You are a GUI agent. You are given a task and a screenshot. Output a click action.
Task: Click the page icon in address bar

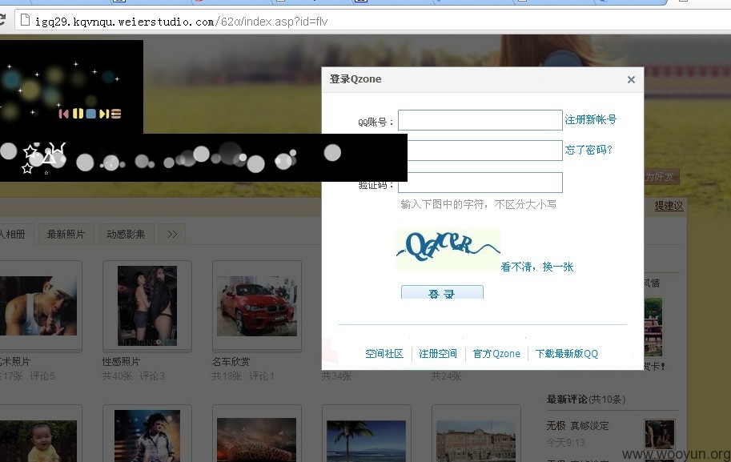click(25, 21)
